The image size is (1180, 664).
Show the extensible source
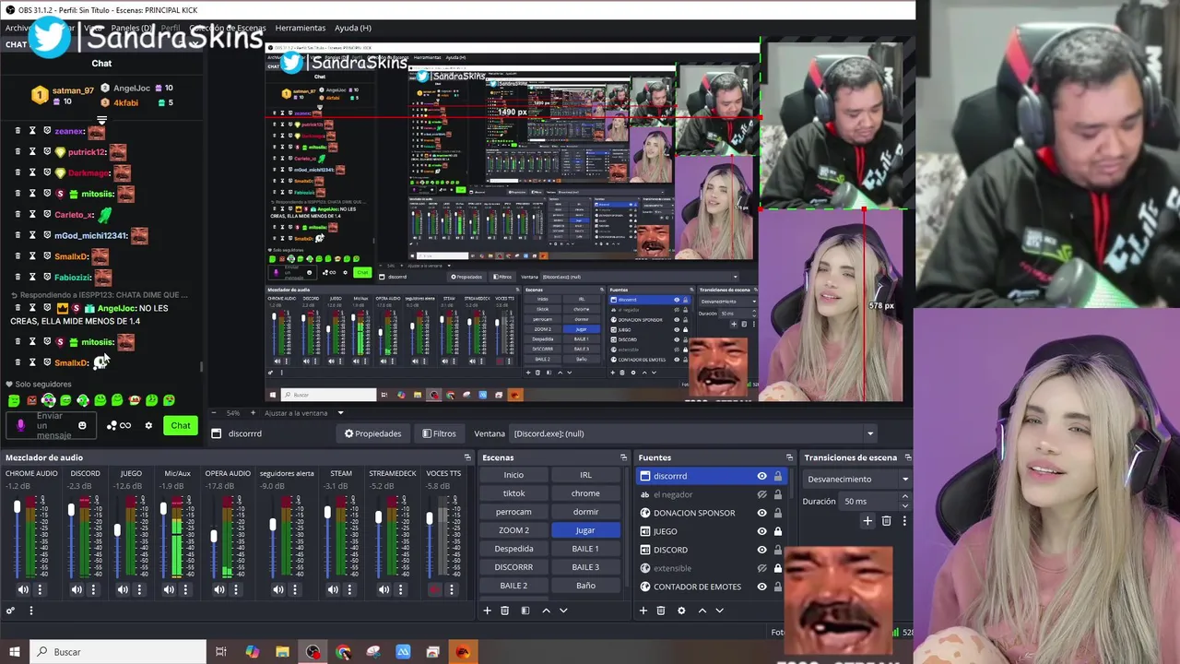pos(761,568)
